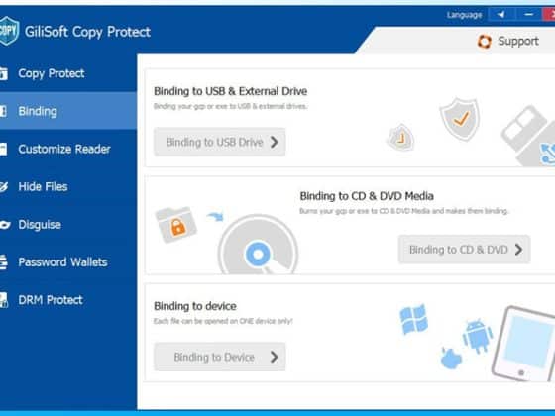Click the Windows logo illustration

coord(414,318)
